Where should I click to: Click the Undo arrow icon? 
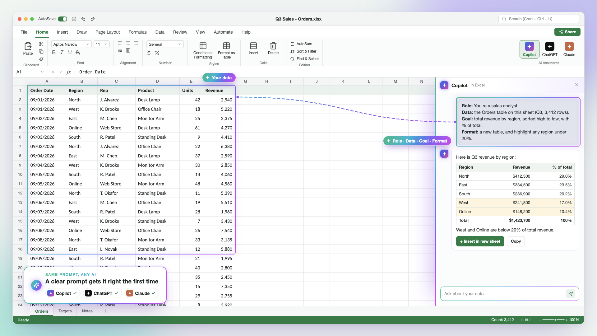pos(83,19)
